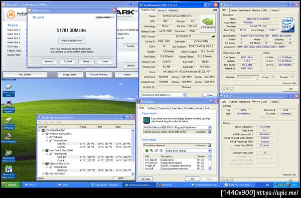
Task: Open the NVIDIA GeForce 9800 GTX+ dropdown in GPU-Z
Action: (x=184, y=95)
